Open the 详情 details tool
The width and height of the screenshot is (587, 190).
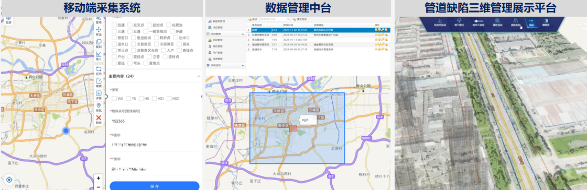point(99,96)
